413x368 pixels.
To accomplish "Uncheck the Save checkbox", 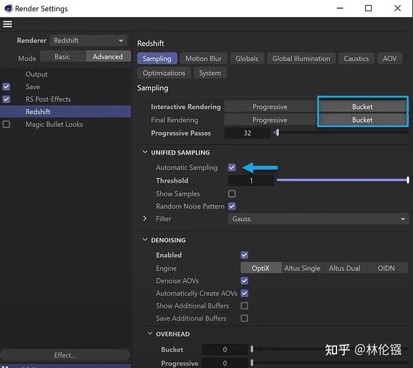I will (x=6, y=87).
